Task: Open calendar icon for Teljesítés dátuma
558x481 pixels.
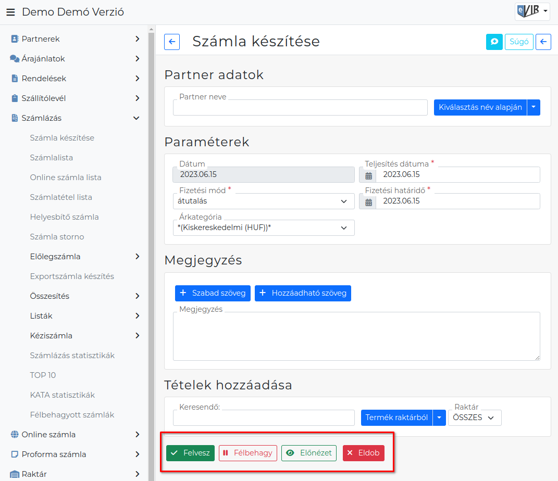Action: pos(369,175)
